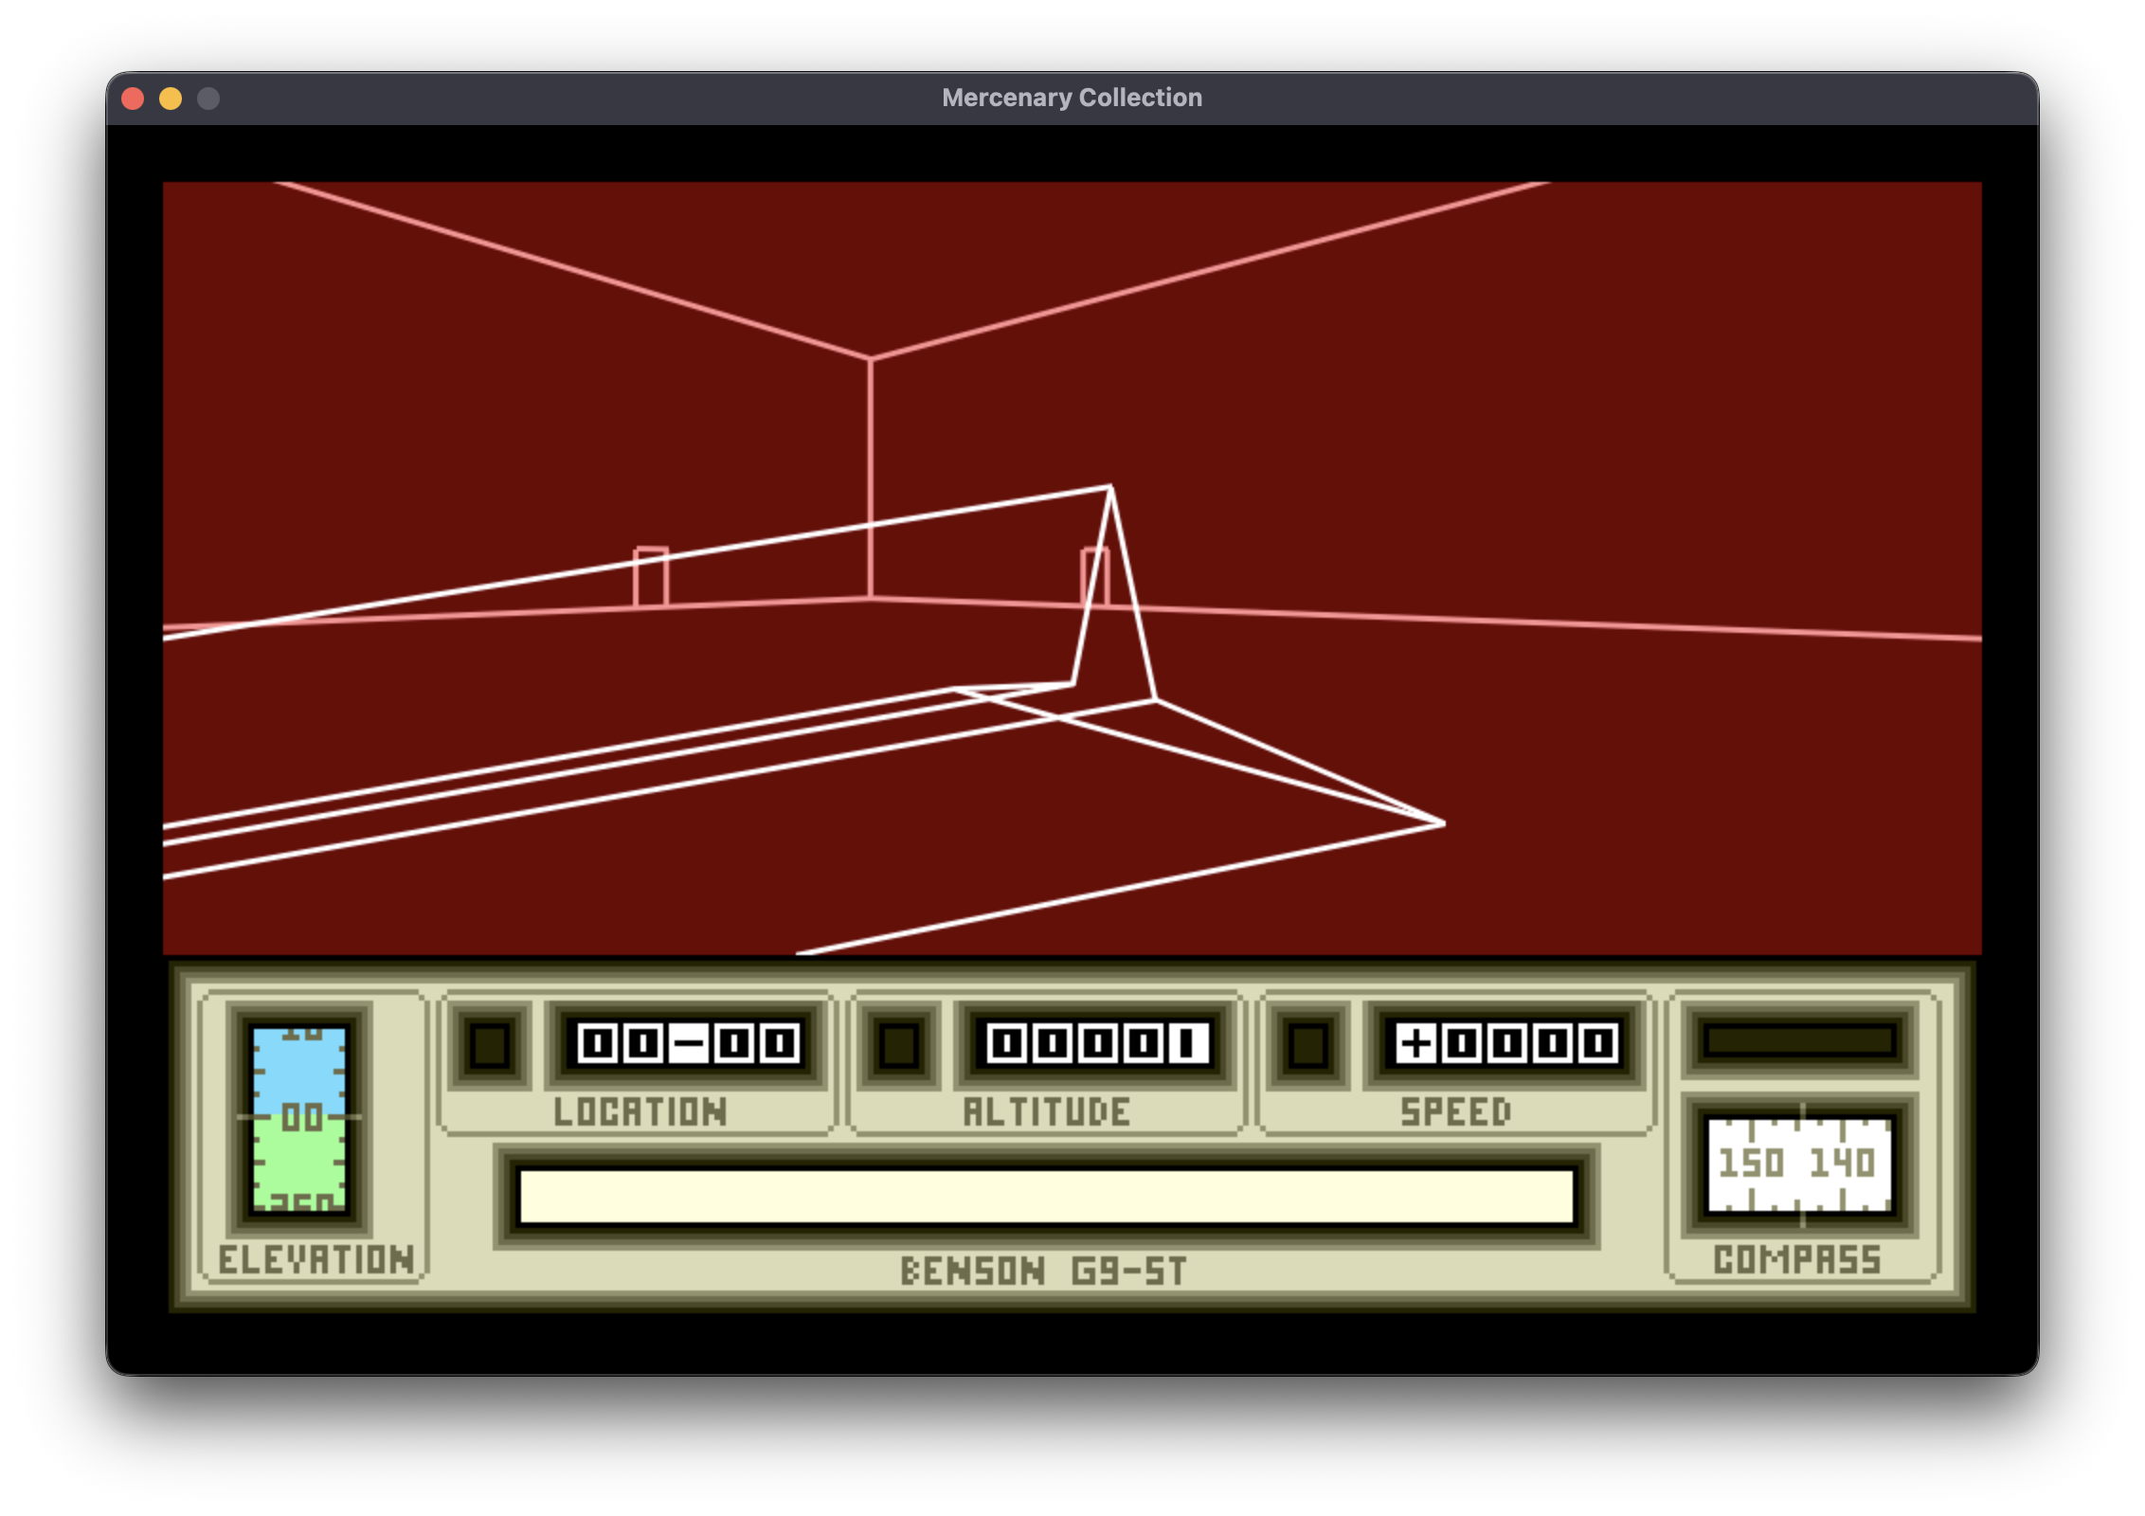2145x1516 pixels.
Task: Click the COMPASS label under heading display
Action: click(x=1797, y=1260)
